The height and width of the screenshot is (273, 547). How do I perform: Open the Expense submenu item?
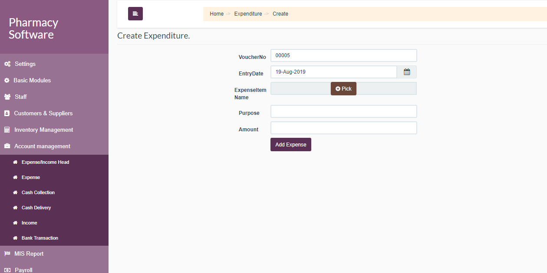54,177
